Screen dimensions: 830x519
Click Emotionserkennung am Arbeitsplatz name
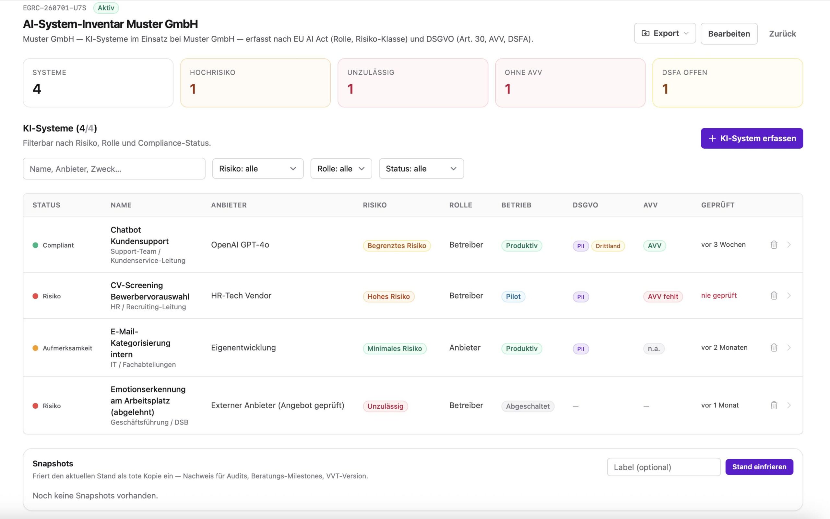(x=148, y=401)
